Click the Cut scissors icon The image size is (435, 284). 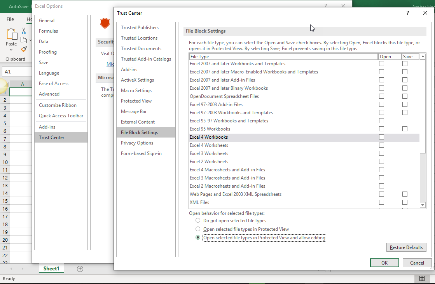point(24,31)
